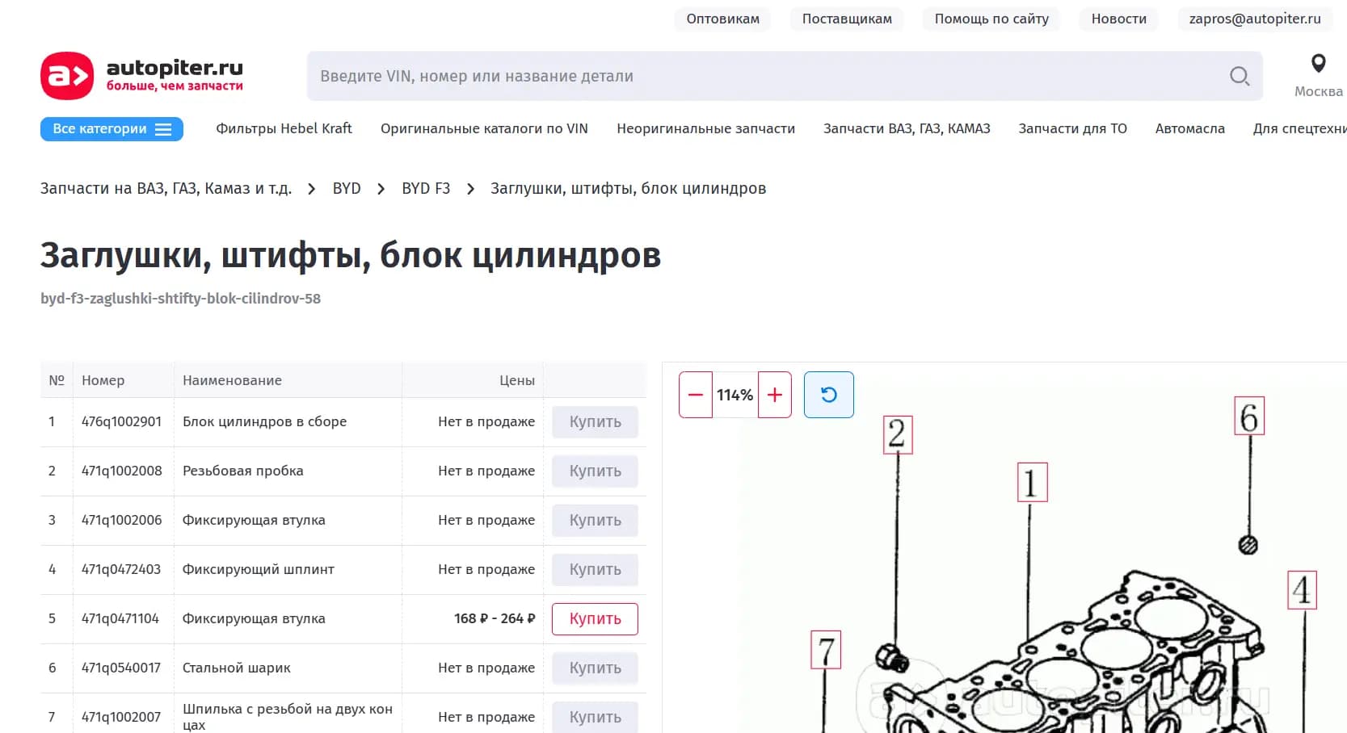1347x733 pixels.
Task: Open the Все категории menu
Action: 112,129
